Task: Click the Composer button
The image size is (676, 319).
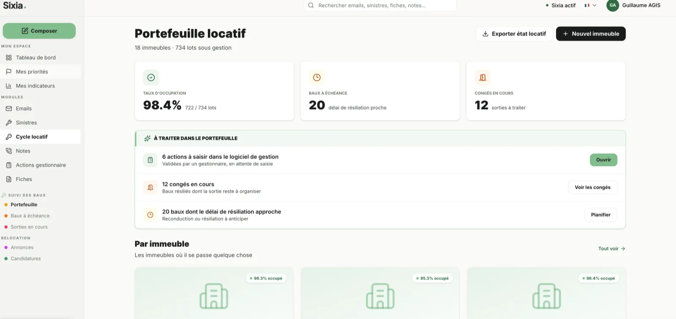Action: point(39,31)
